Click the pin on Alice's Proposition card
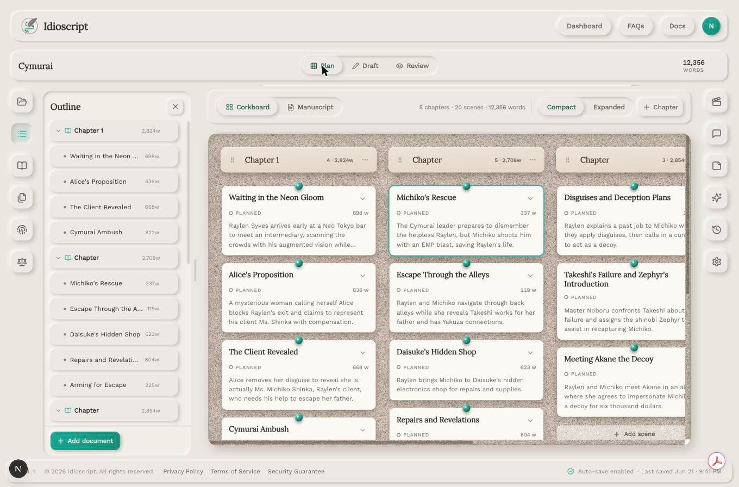This screenshot has height=487, width=739. point(298,263)
